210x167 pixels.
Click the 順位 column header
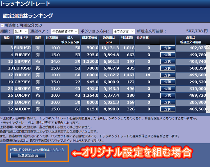tap(7, 40)
